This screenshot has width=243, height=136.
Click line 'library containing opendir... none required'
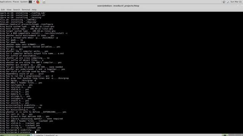click(32, 119)
